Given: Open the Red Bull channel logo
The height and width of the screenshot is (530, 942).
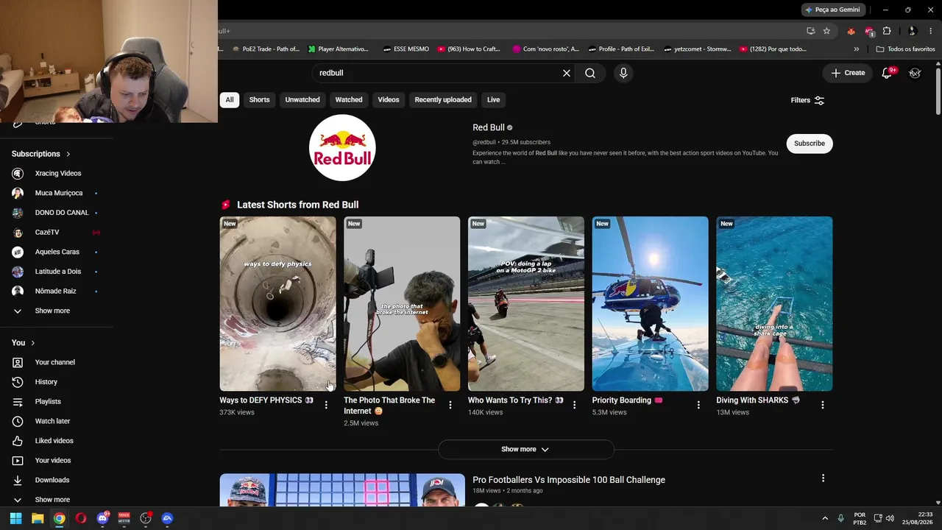Looking at the screenshot, I should pyautogui.click(x=342, y=148).
